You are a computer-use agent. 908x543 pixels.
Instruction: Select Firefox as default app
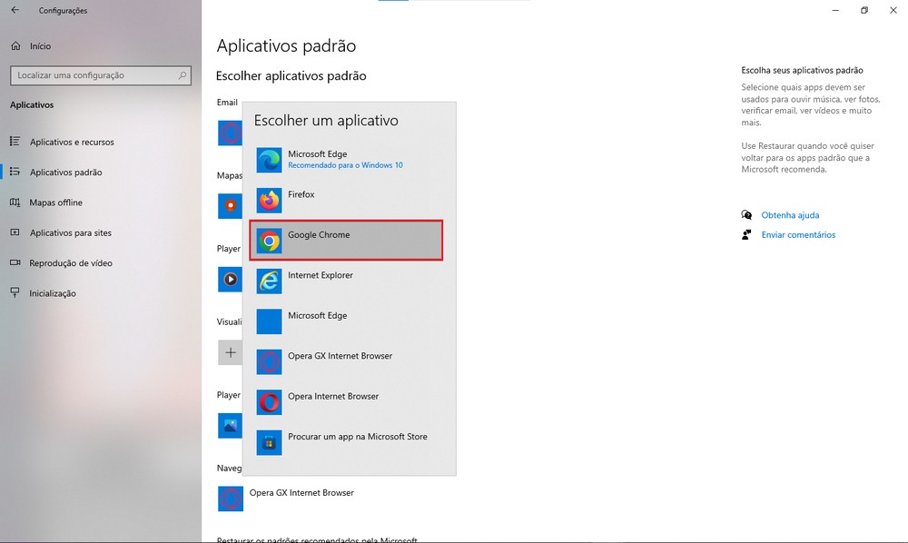point(346,201)
